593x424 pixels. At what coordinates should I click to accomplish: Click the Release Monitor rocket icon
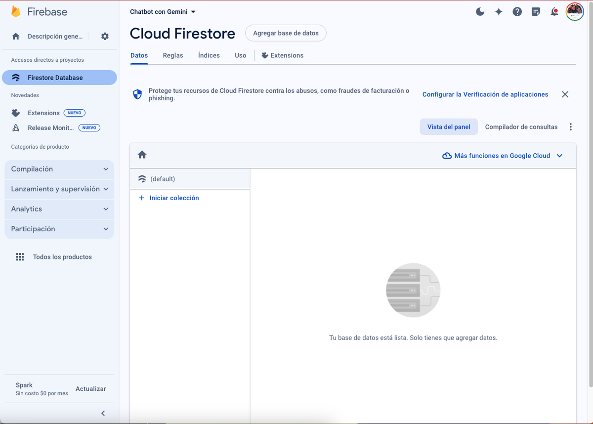16,127
